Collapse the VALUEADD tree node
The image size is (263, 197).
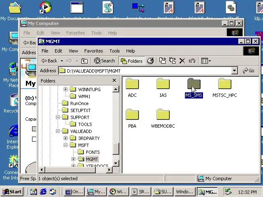pos(58,131)
